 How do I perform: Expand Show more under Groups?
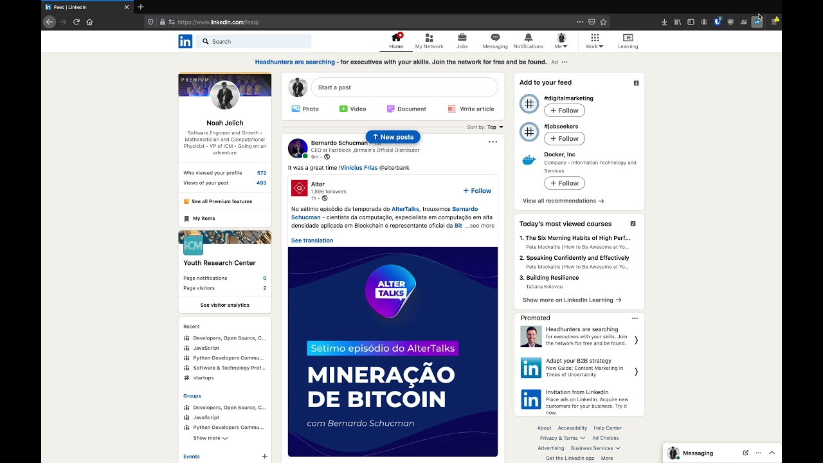(209, 438)
